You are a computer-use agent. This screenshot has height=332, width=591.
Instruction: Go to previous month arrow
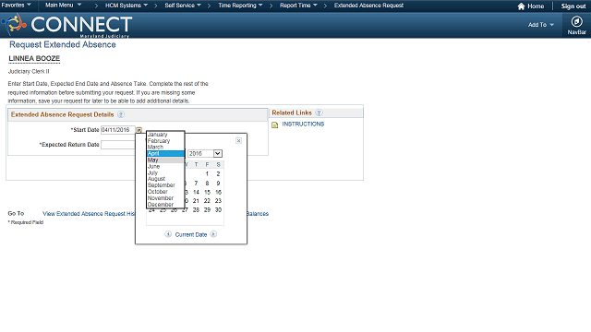click(168, 234)
